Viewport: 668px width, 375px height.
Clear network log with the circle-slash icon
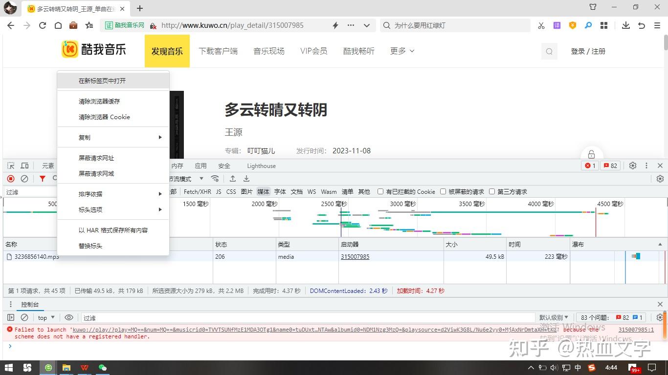click(24, 179)
